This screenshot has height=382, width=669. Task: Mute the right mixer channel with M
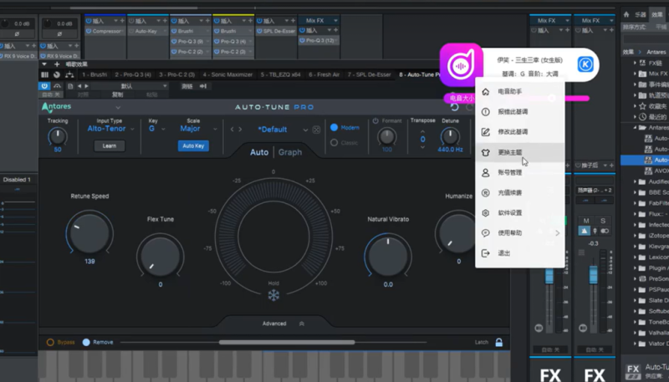586,221
